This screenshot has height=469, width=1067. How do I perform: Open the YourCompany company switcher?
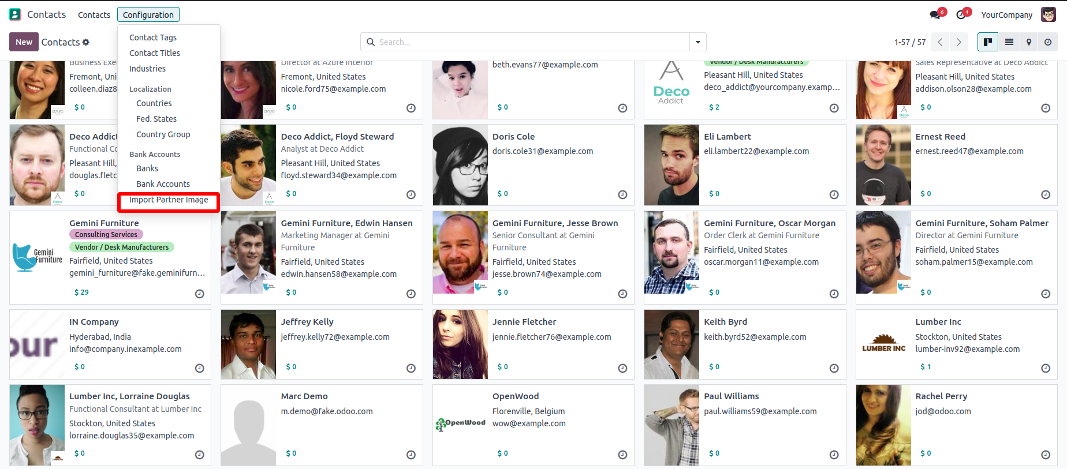[x=1006, y=15]
